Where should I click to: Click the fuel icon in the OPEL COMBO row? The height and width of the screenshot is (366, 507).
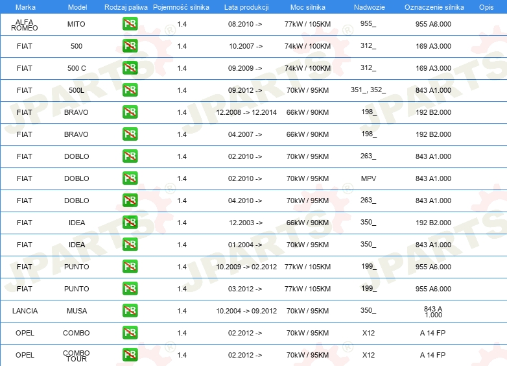coord(130,333)
